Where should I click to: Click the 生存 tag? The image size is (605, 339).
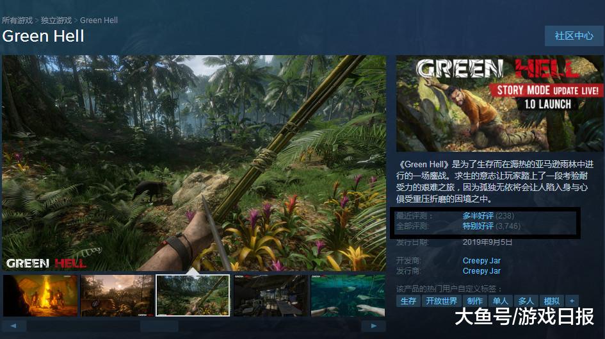[x=408, y=301]
